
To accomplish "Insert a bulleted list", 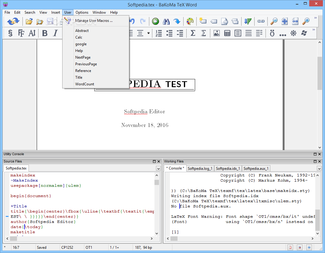I will pyautogui.click(x=169, y=33).
